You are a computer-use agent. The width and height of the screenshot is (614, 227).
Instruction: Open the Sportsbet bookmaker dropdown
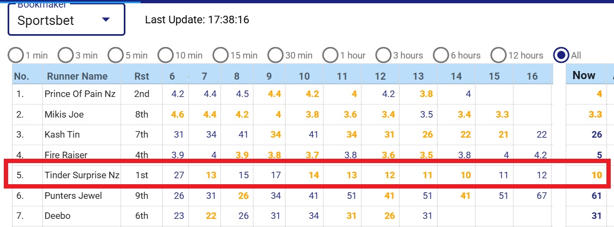(x=66, y=20)
